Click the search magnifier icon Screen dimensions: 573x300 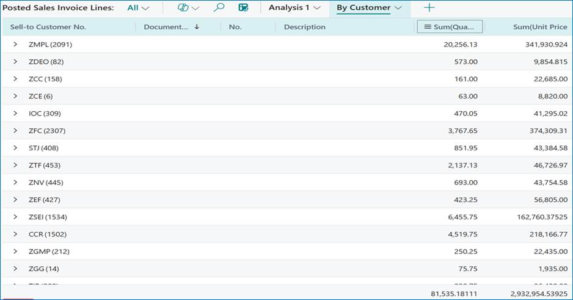pos(219,8)
